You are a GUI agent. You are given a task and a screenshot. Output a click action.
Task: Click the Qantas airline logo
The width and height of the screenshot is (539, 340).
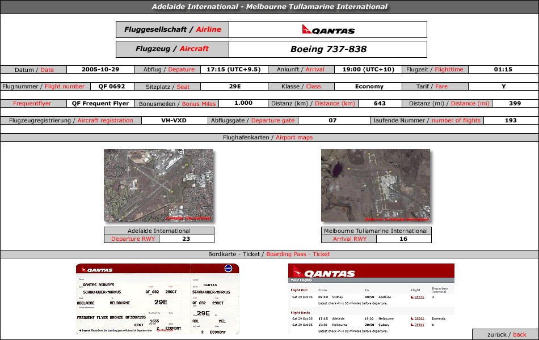click(328, 29)
